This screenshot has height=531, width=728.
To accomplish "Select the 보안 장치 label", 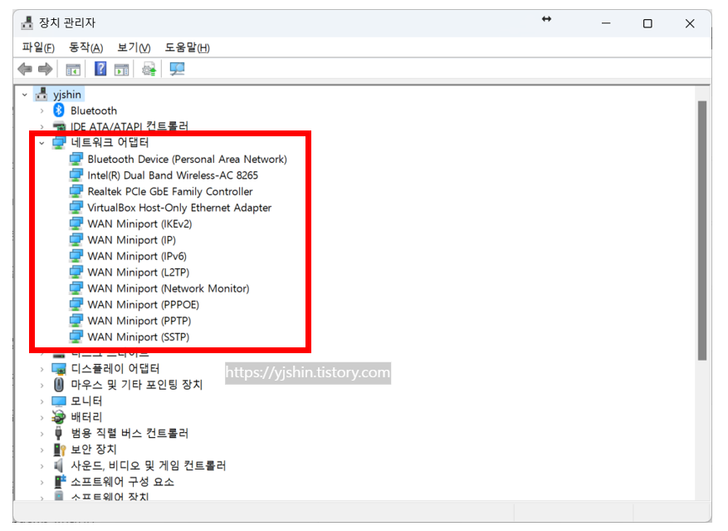I will click(93, 450).
